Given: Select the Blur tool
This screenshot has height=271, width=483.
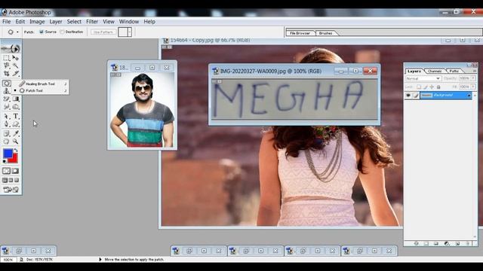Looking at the screenshot, I should [6, 107].
